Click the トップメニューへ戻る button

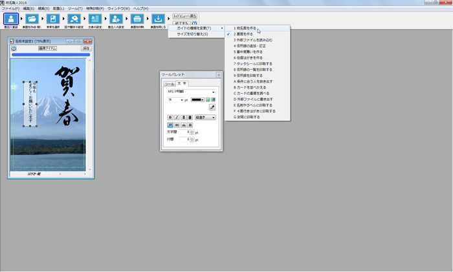point(185,15)
